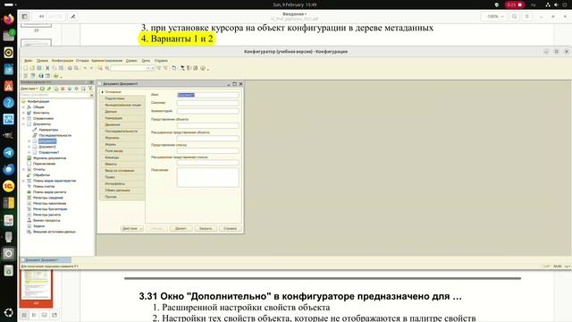Screen dimensions: 572x322
Task: Click green add button in configuration tree toolbar
Action: pos(42,89)
